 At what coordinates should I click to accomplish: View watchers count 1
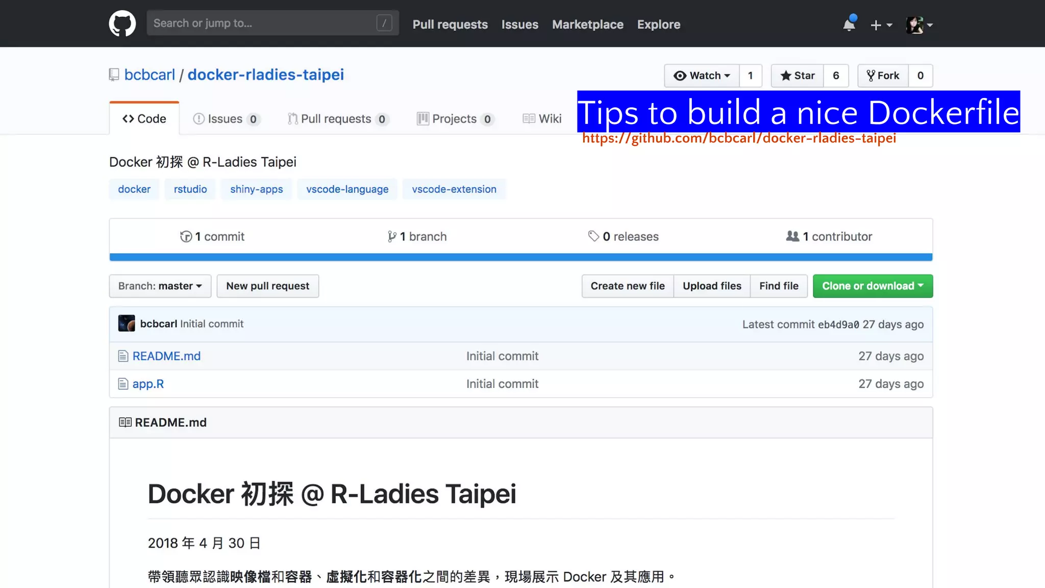click(x=751, y=76)
